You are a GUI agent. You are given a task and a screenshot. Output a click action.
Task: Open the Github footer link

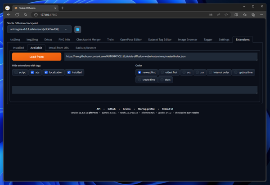point(112,109)
